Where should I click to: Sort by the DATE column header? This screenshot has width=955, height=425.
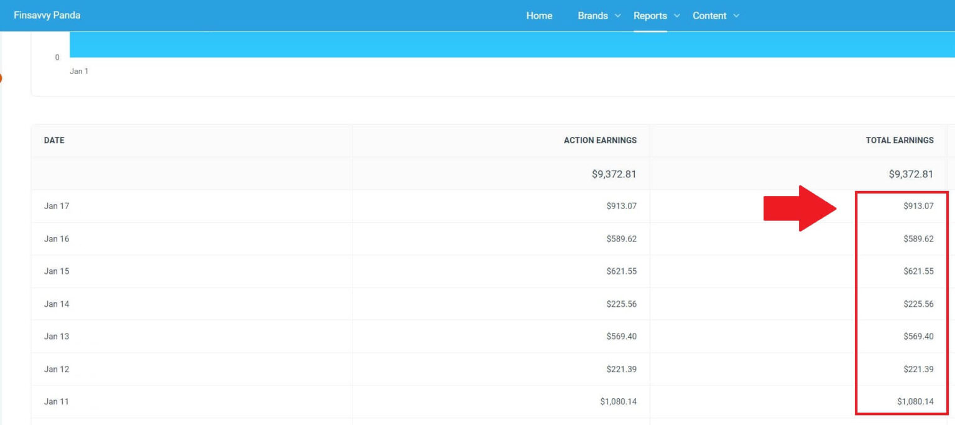point(54,141)
